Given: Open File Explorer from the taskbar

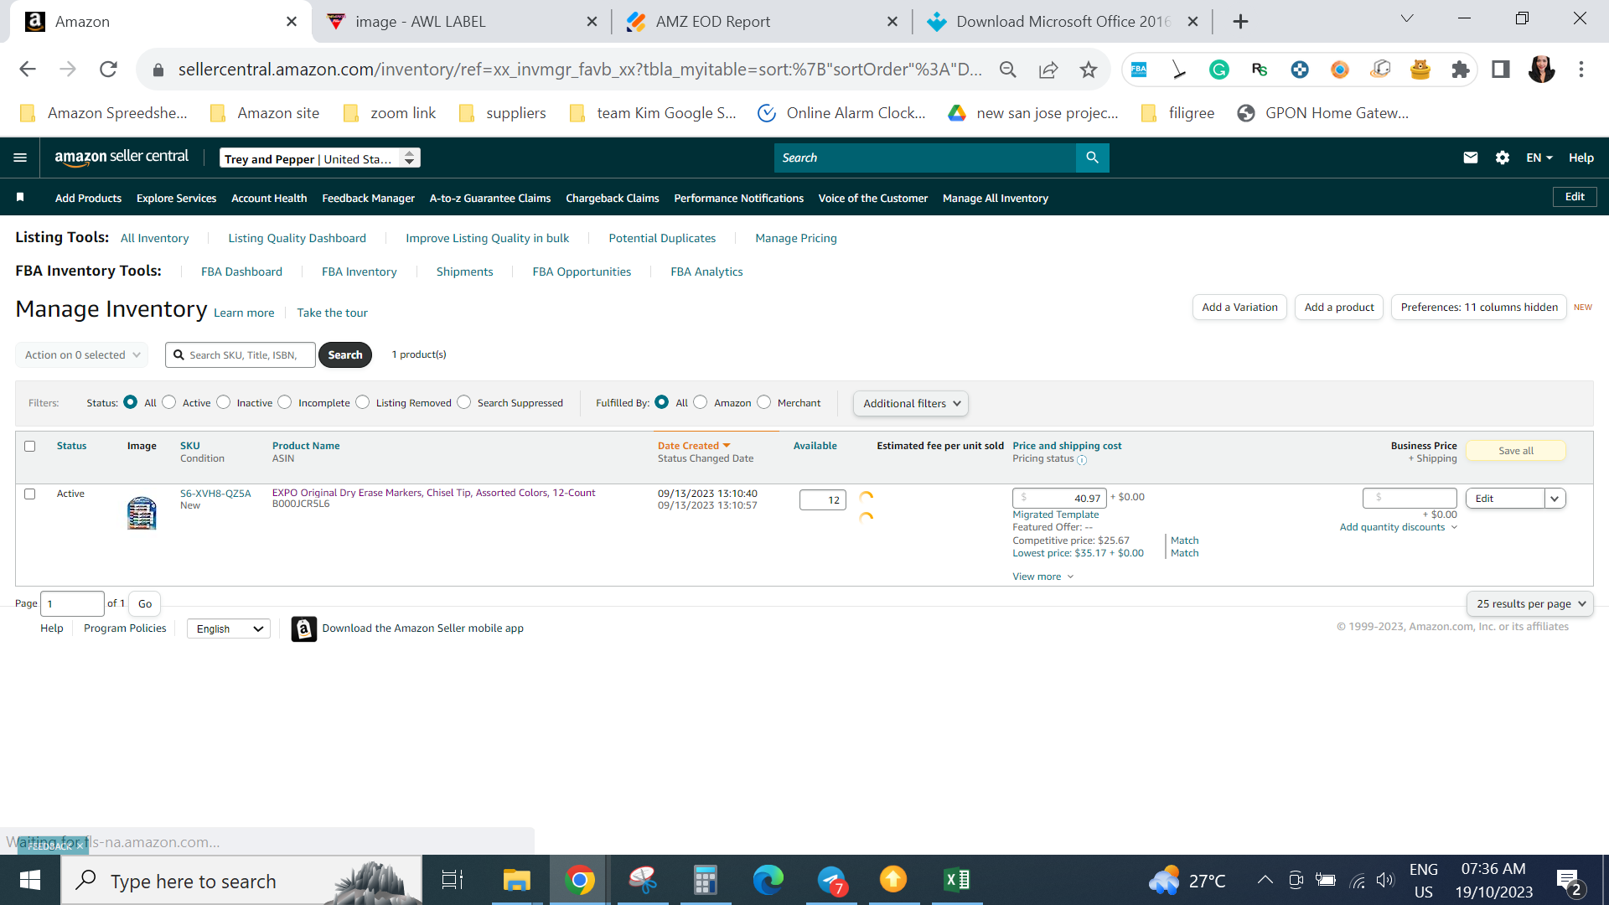Looking at the screenshot, I should [x=516, y=880].
